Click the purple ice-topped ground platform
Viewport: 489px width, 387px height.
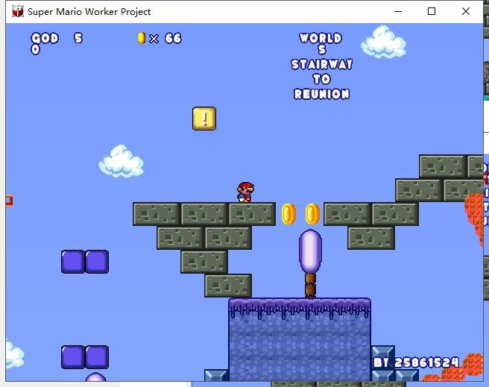300,339
